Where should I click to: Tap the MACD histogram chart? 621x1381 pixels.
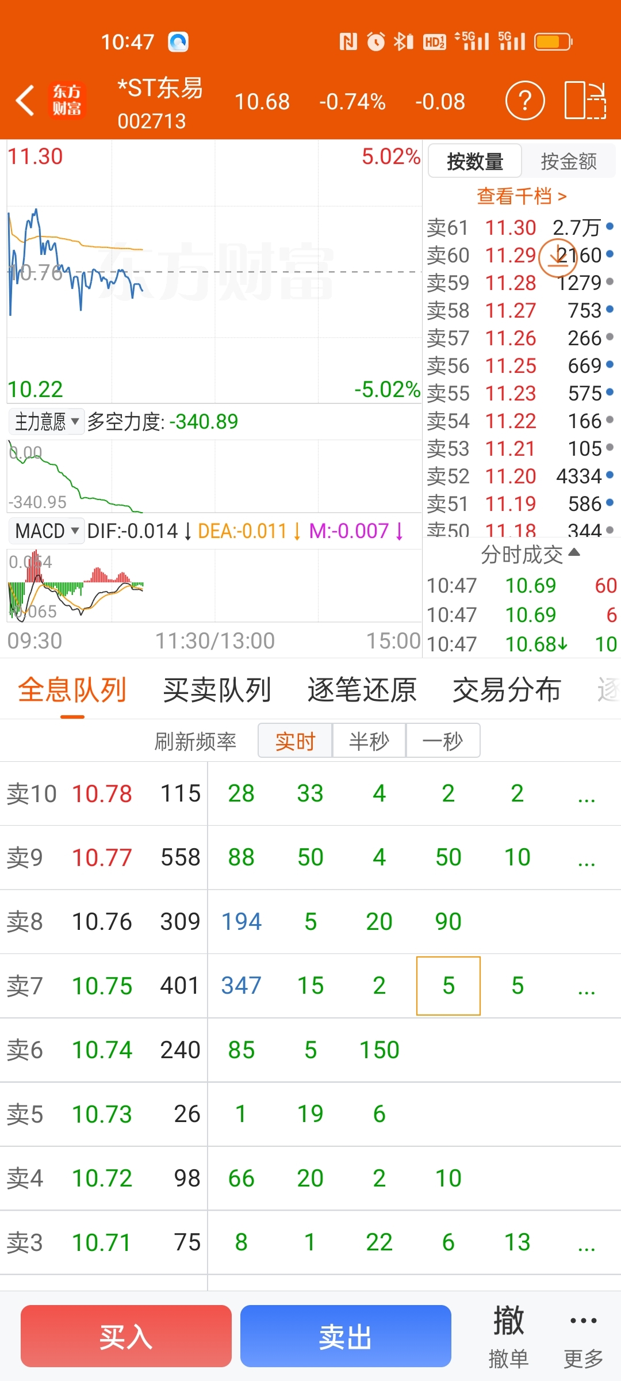(x=214, y=586)
